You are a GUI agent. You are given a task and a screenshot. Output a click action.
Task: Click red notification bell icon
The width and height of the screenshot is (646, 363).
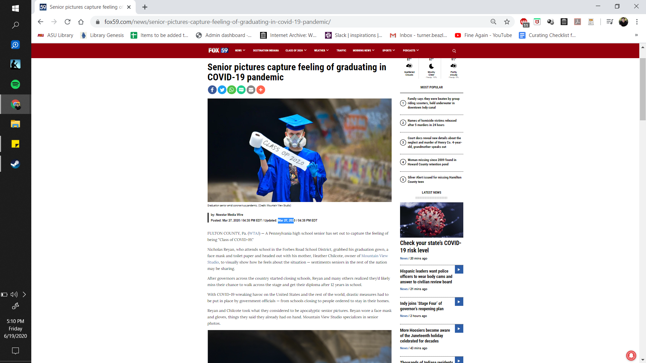click(631, 355)
